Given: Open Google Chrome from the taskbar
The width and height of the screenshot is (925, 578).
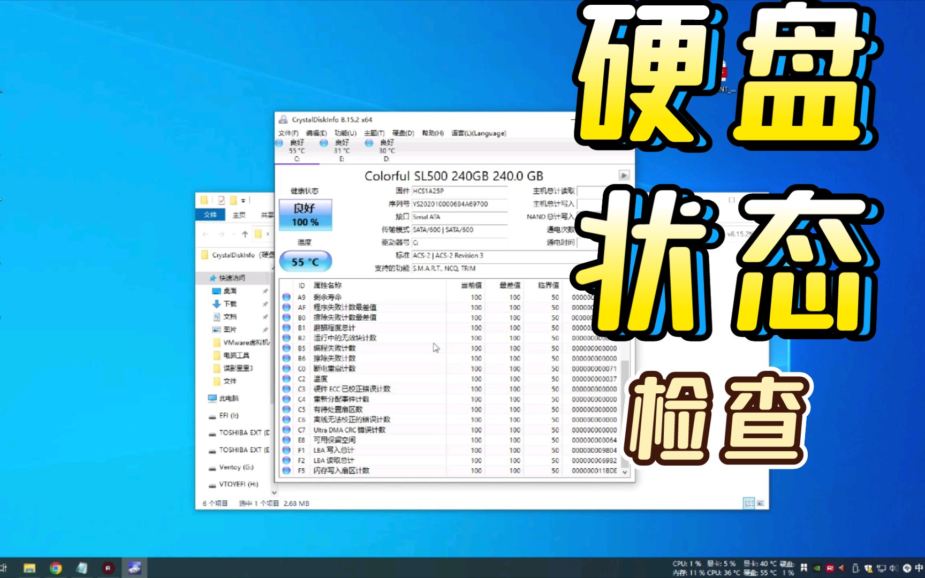Looking at the screenshot, I should coord(56,568).
